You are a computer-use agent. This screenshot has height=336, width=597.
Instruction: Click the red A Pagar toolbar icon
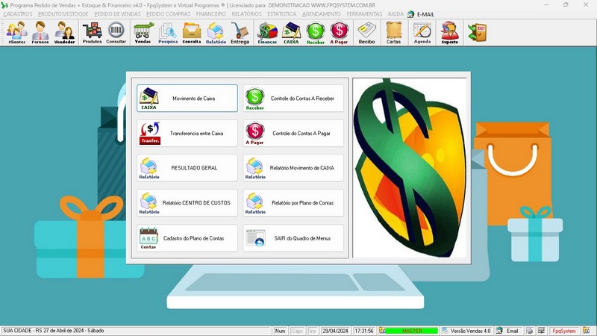click(x=339, y=33)
